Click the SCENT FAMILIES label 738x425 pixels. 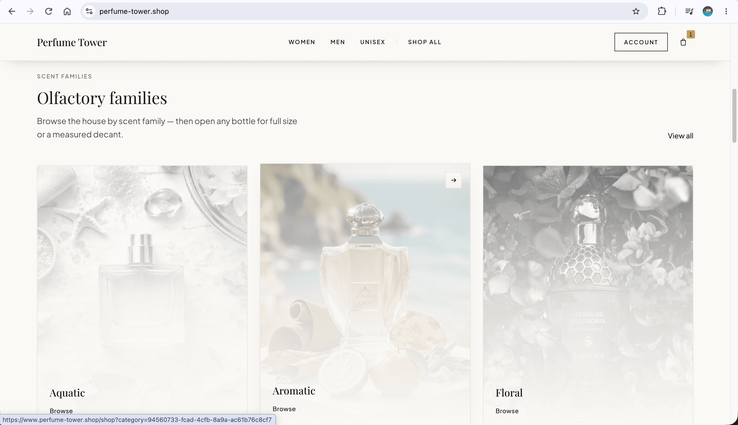(x=64, y=76)
